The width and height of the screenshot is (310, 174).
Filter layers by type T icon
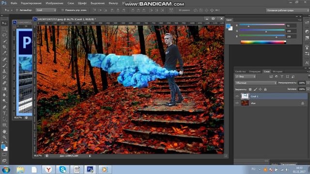tap(282, 76)
